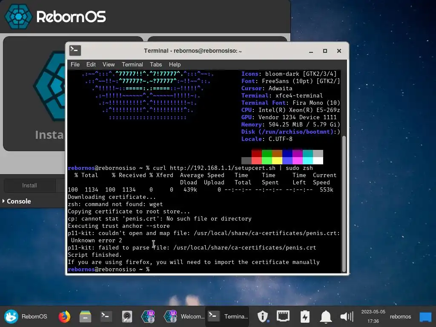This screenshot has height=327, width=436.
Task: Open the Help menu in Terminal
Action: 175,65
